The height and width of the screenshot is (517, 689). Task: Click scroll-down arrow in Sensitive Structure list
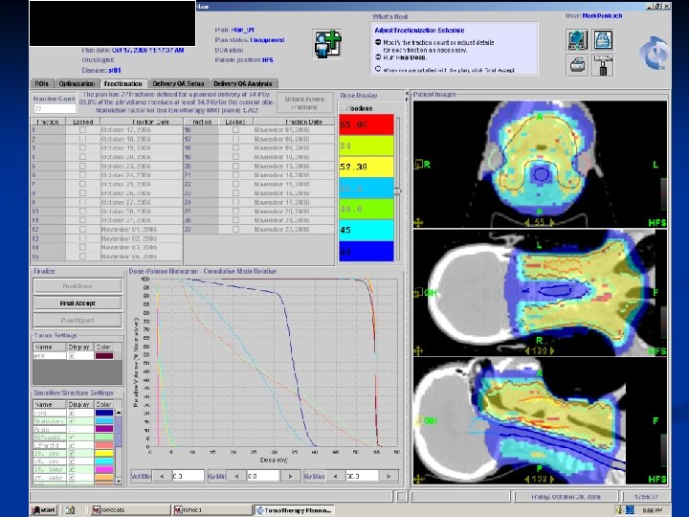tap(119, 482)
